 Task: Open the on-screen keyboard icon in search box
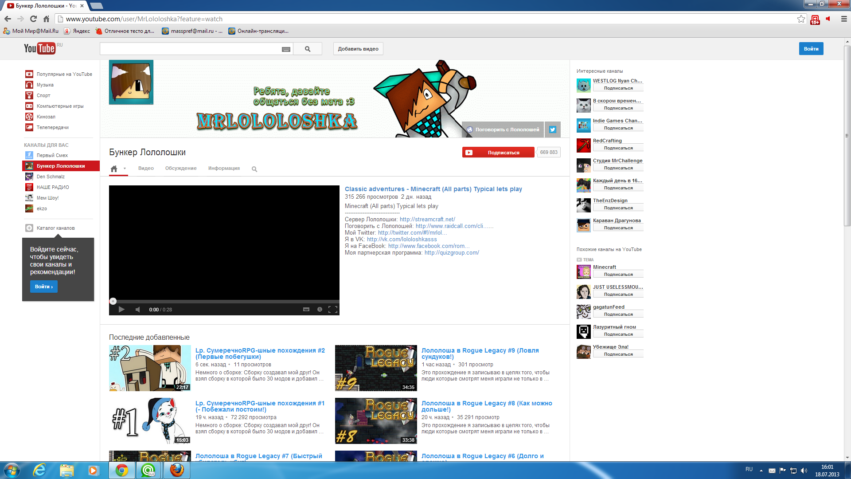[286, 49]
